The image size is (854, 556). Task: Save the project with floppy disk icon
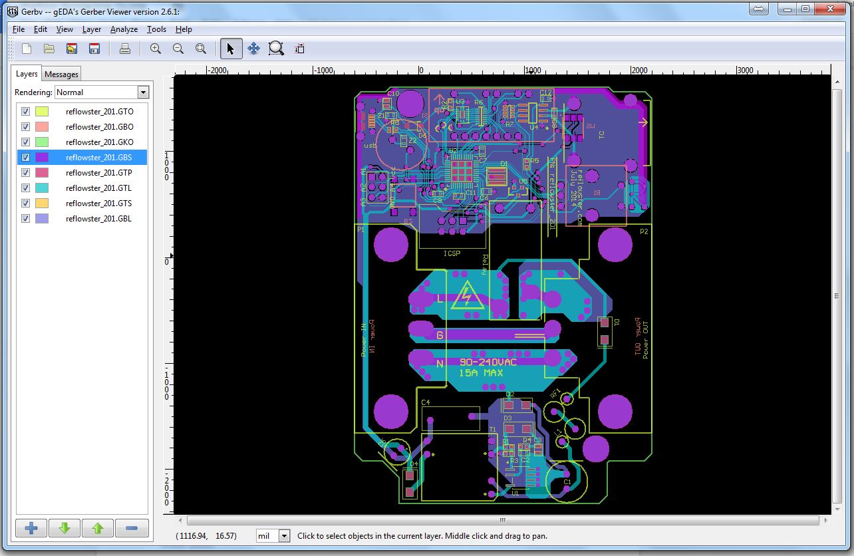pyautogui.click(x=94, y=49)
